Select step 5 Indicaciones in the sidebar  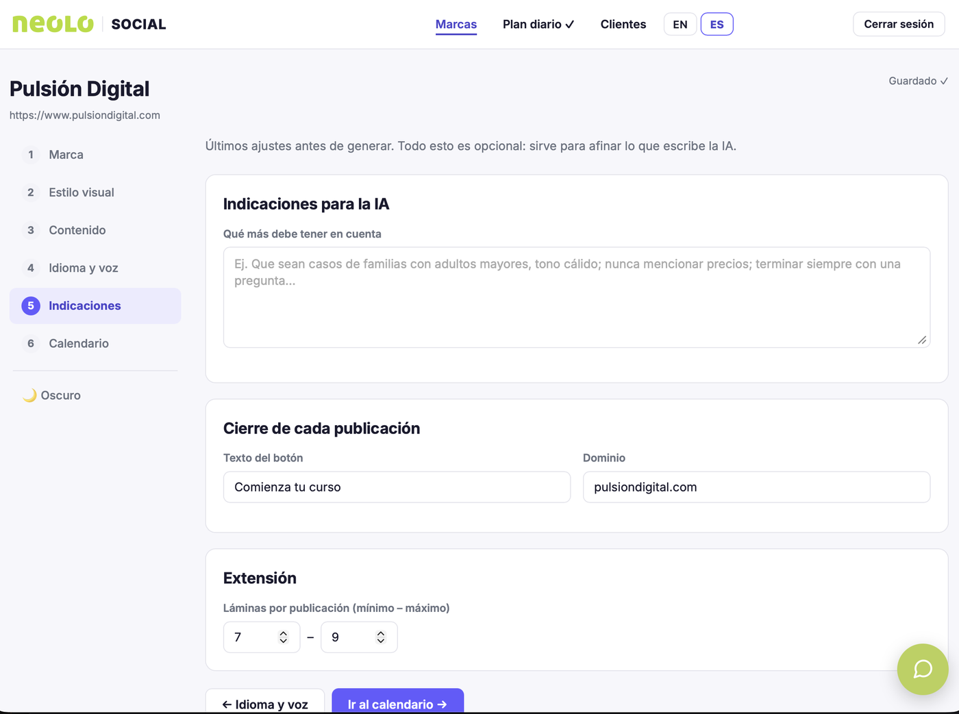[x=95, y=306]
